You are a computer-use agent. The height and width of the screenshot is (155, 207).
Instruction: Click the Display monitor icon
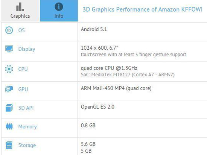(x=9, y=49)
